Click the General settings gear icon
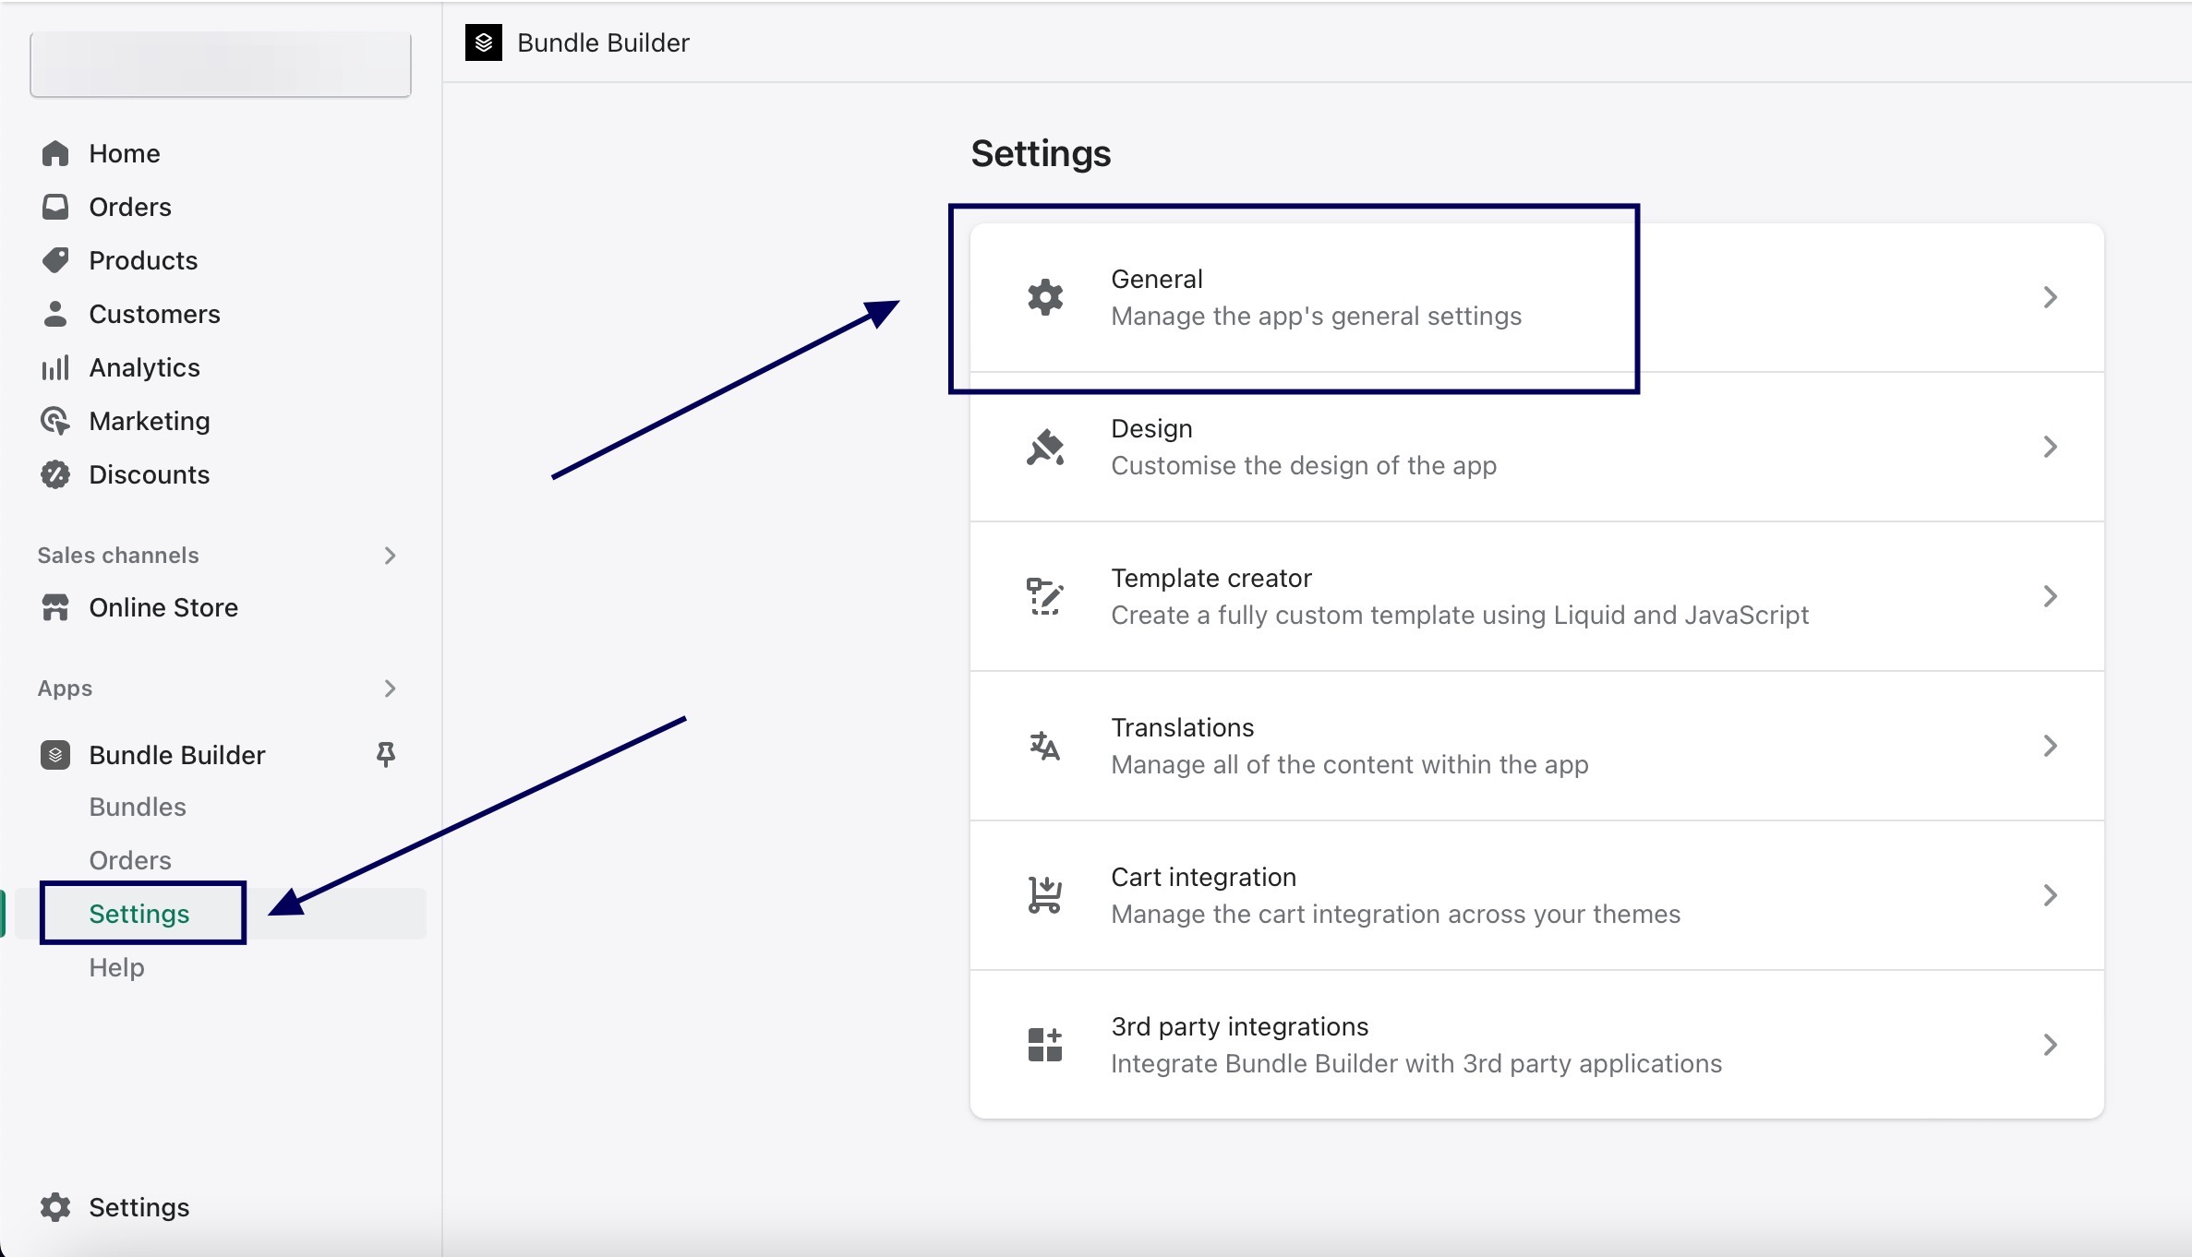 point(1045,297)
